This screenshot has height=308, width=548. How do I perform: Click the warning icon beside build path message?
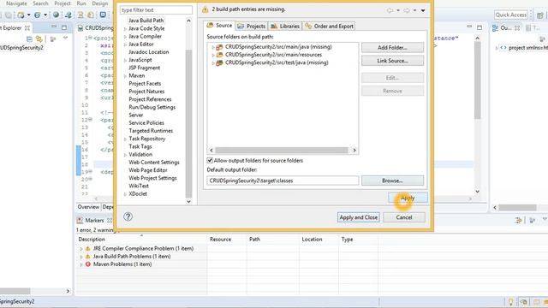[205, 9]
